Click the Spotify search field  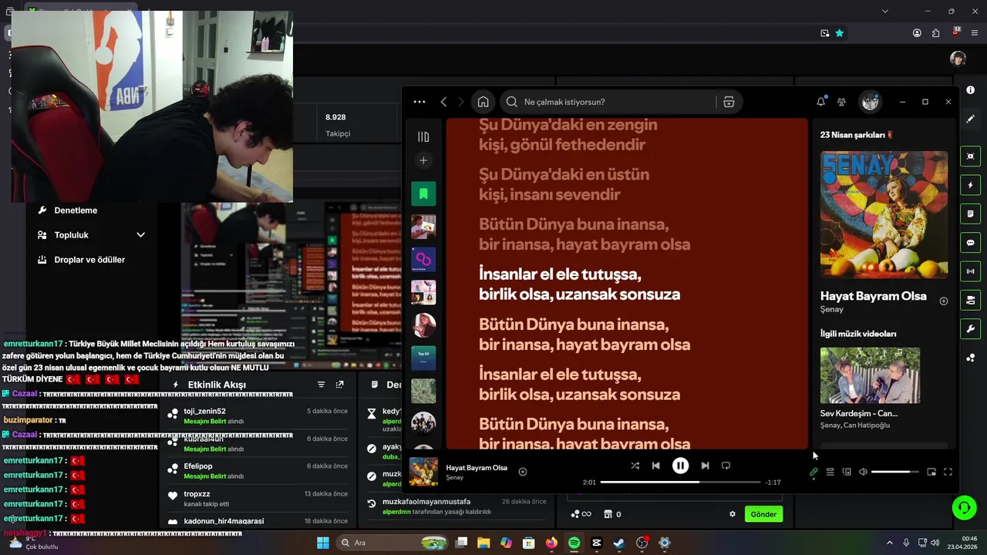coord(609,102)
